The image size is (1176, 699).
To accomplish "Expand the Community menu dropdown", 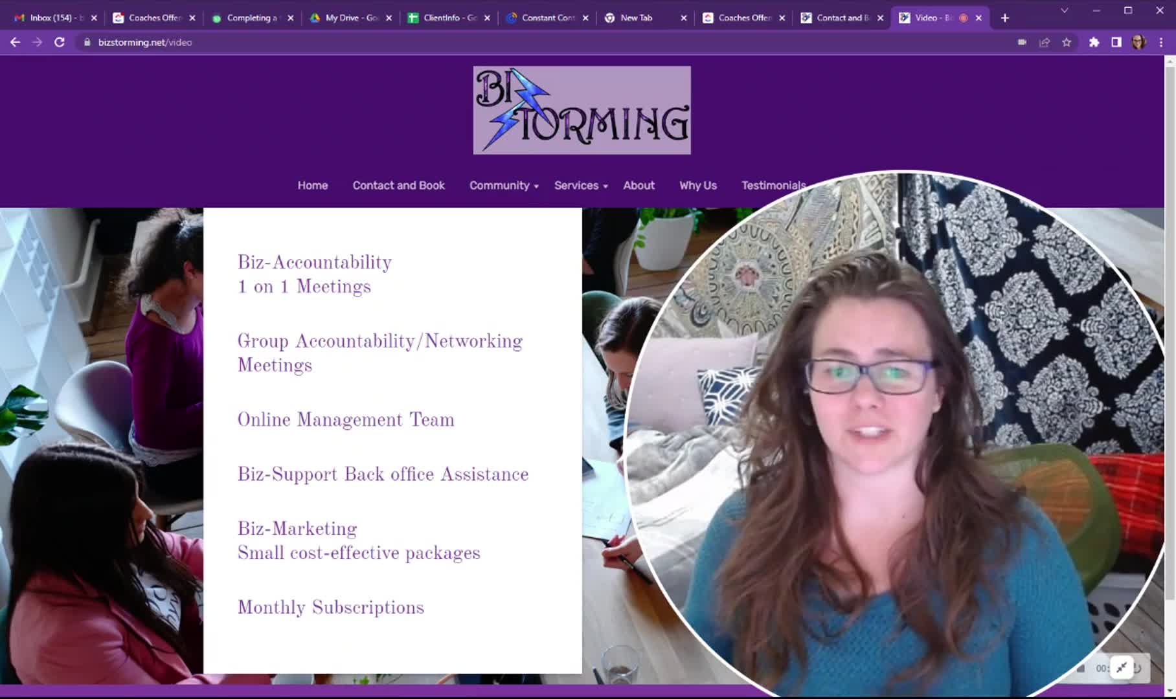I will tap(504, 186).
